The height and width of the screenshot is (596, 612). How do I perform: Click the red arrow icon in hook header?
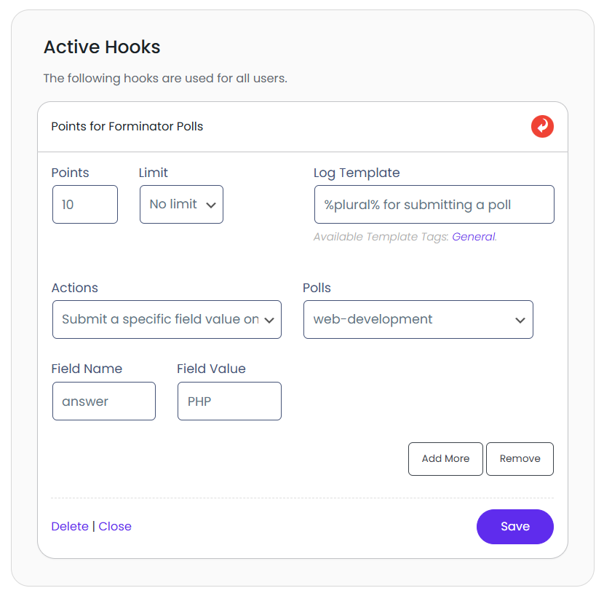[x=542, y=127]
